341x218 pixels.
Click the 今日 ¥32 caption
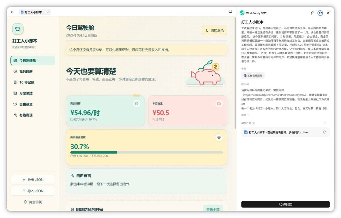[158, 119]
